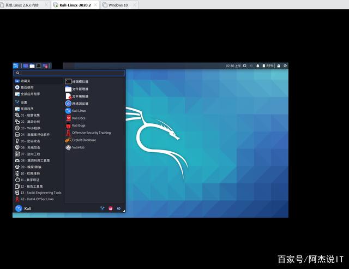
Task: Select the 常用程序 category
Action: pyautogui.click(x=38, y=109)
